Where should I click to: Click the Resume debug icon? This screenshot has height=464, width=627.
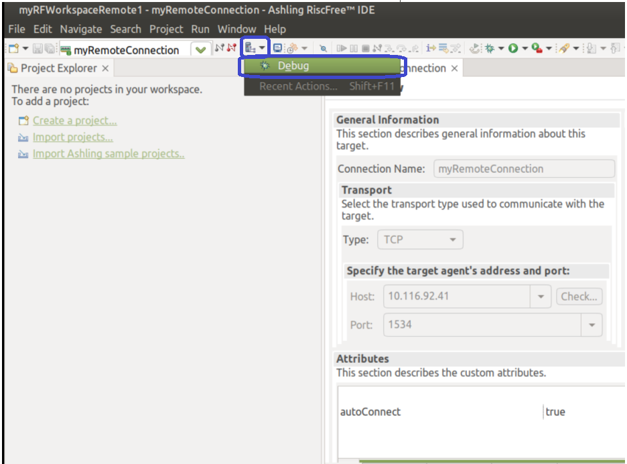[x=341, y=49]
